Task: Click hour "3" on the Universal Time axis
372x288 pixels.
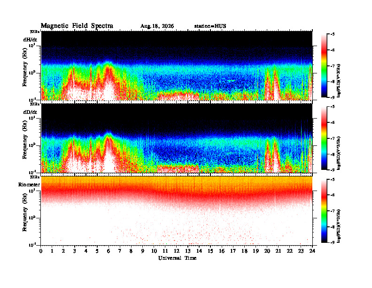Action: [x=75, y=251]
